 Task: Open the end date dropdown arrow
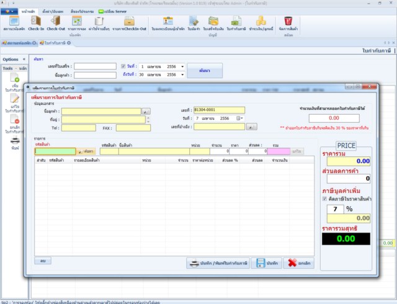(182, 74)
